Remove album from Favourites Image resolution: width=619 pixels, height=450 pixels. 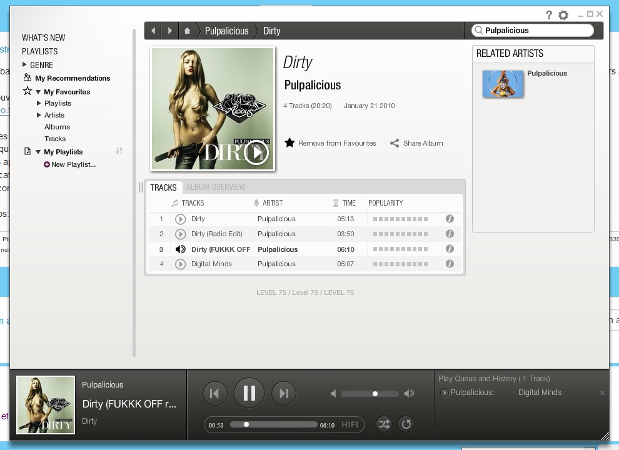point(331,143)
